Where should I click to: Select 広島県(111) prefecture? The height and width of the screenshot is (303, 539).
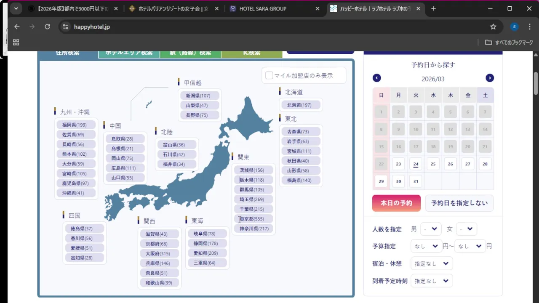pyautogui.click(x=125, y=168)
